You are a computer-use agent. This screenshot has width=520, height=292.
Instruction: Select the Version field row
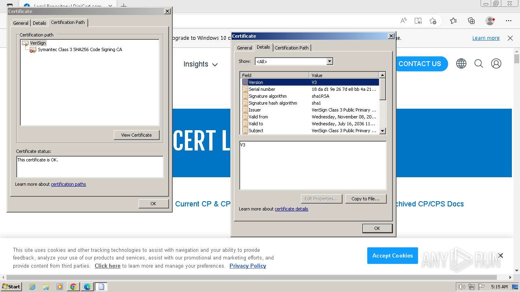click(x=310, y=82)
